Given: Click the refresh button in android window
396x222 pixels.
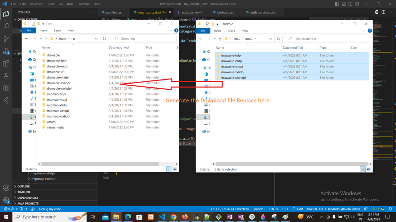Looking at the screenshot, I should pos(278,39).
